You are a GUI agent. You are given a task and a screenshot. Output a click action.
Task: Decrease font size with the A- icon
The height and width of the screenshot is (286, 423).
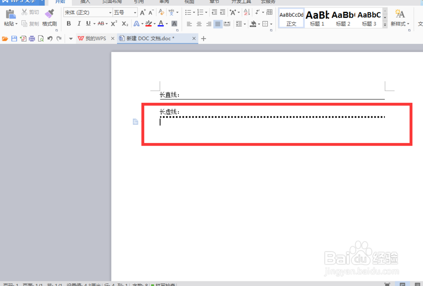tap(151, 12)
